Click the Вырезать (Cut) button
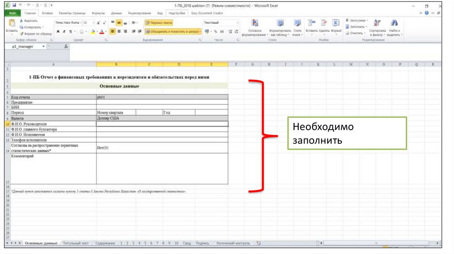 point(29,21)
